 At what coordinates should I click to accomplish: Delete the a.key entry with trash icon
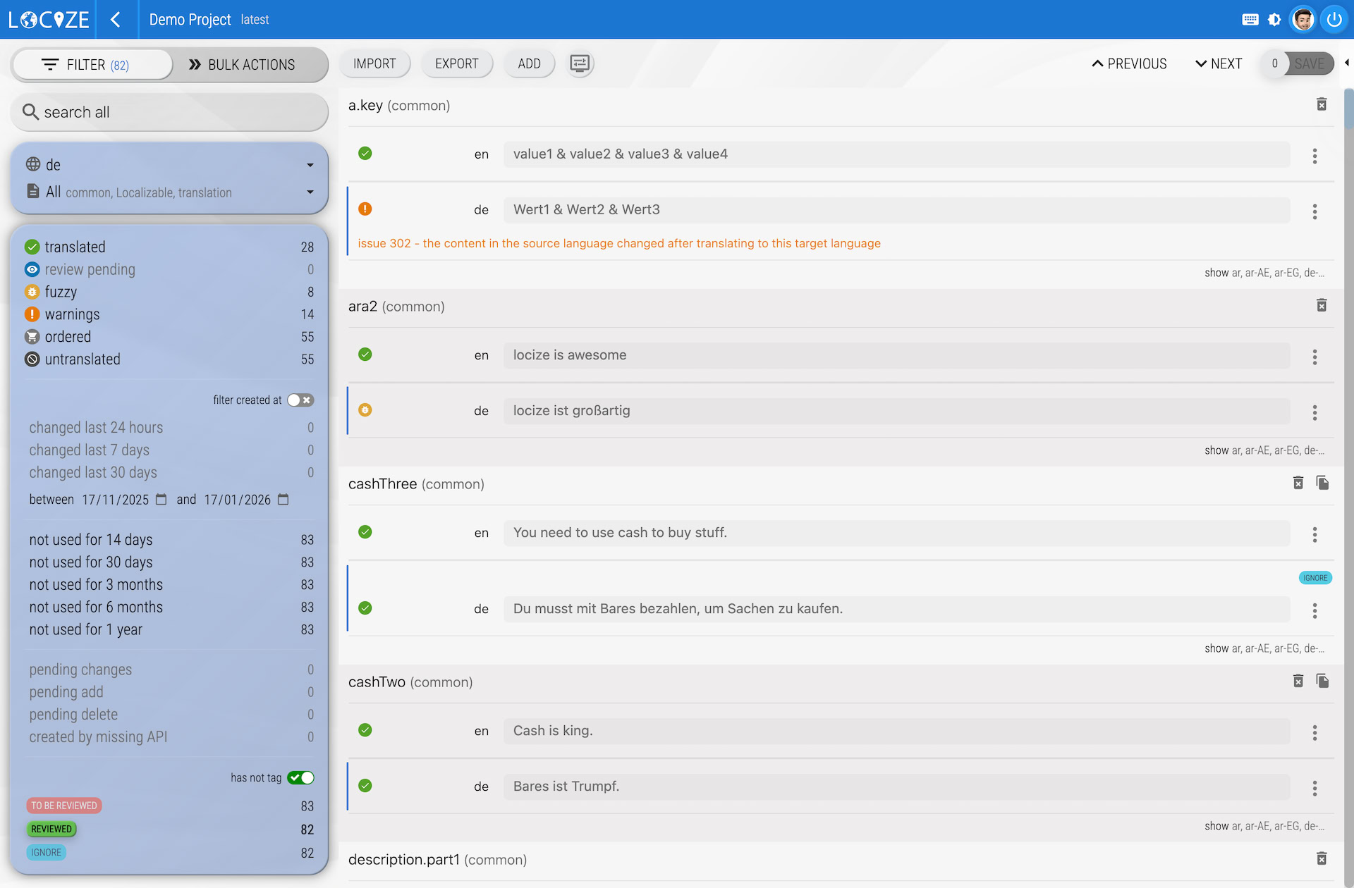[1322, 105]
